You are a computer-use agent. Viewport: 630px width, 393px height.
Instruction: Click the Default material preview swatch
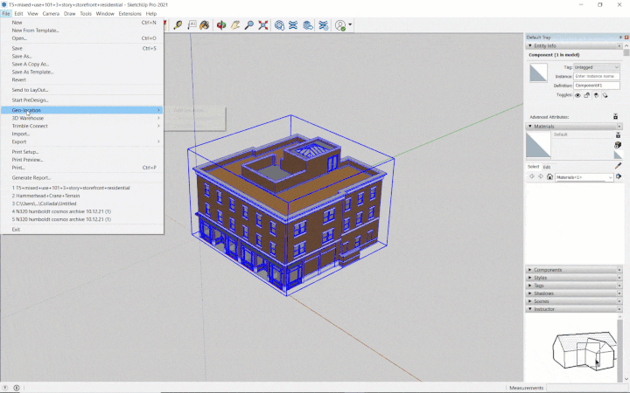538,145
